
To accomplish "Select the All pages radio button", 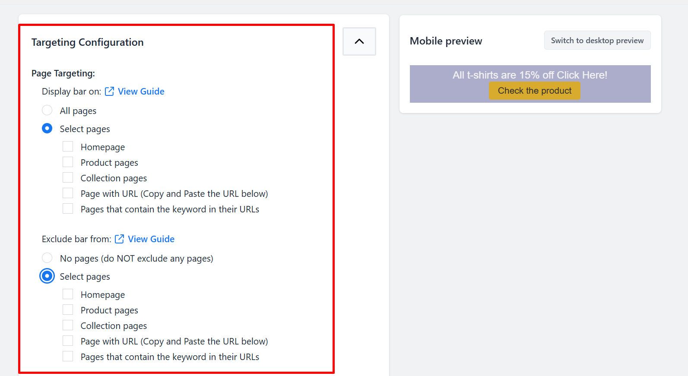I will point(47,111).
